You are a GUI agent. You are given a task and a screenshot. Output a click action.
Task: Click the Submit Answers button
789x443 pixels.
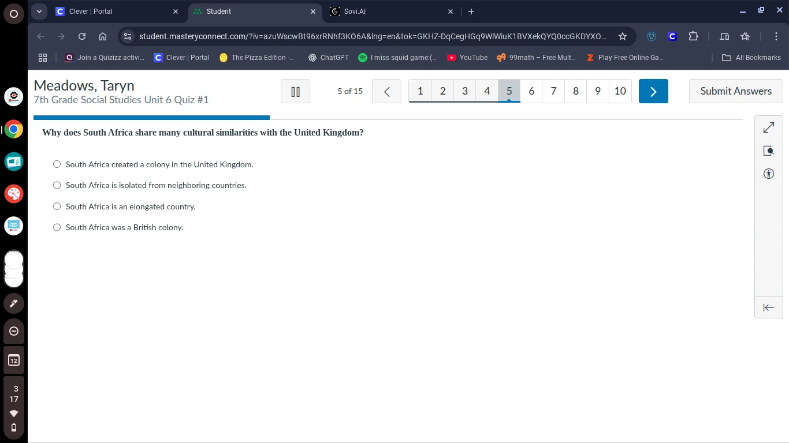(x=735, y=91)
